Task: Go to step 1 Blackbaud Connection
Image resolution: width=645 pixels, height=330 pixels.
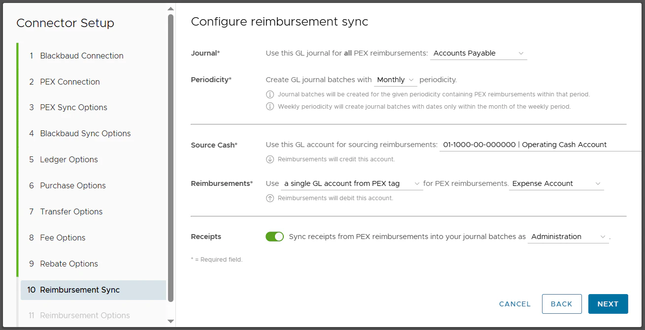Action: click(93, 56)
